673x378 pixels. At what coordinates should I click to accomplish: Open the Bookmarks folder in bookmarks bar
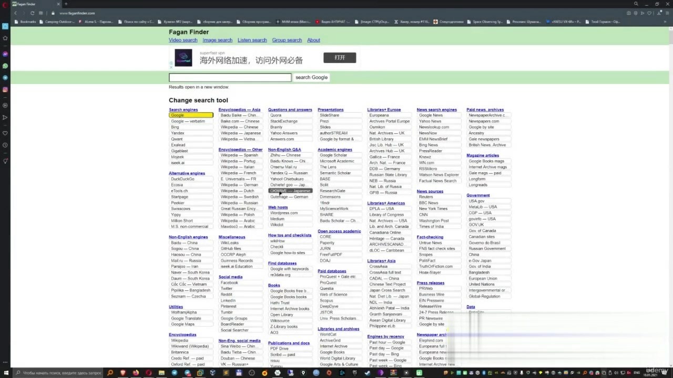(26, 22)
